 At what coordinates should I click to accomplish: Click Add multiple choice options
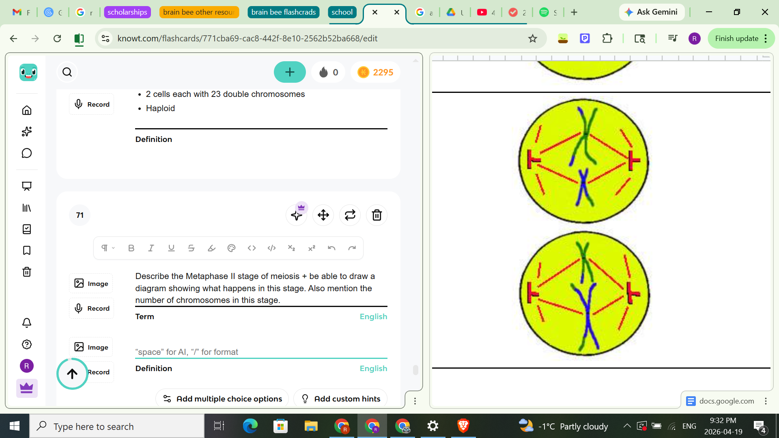point(222,399)
